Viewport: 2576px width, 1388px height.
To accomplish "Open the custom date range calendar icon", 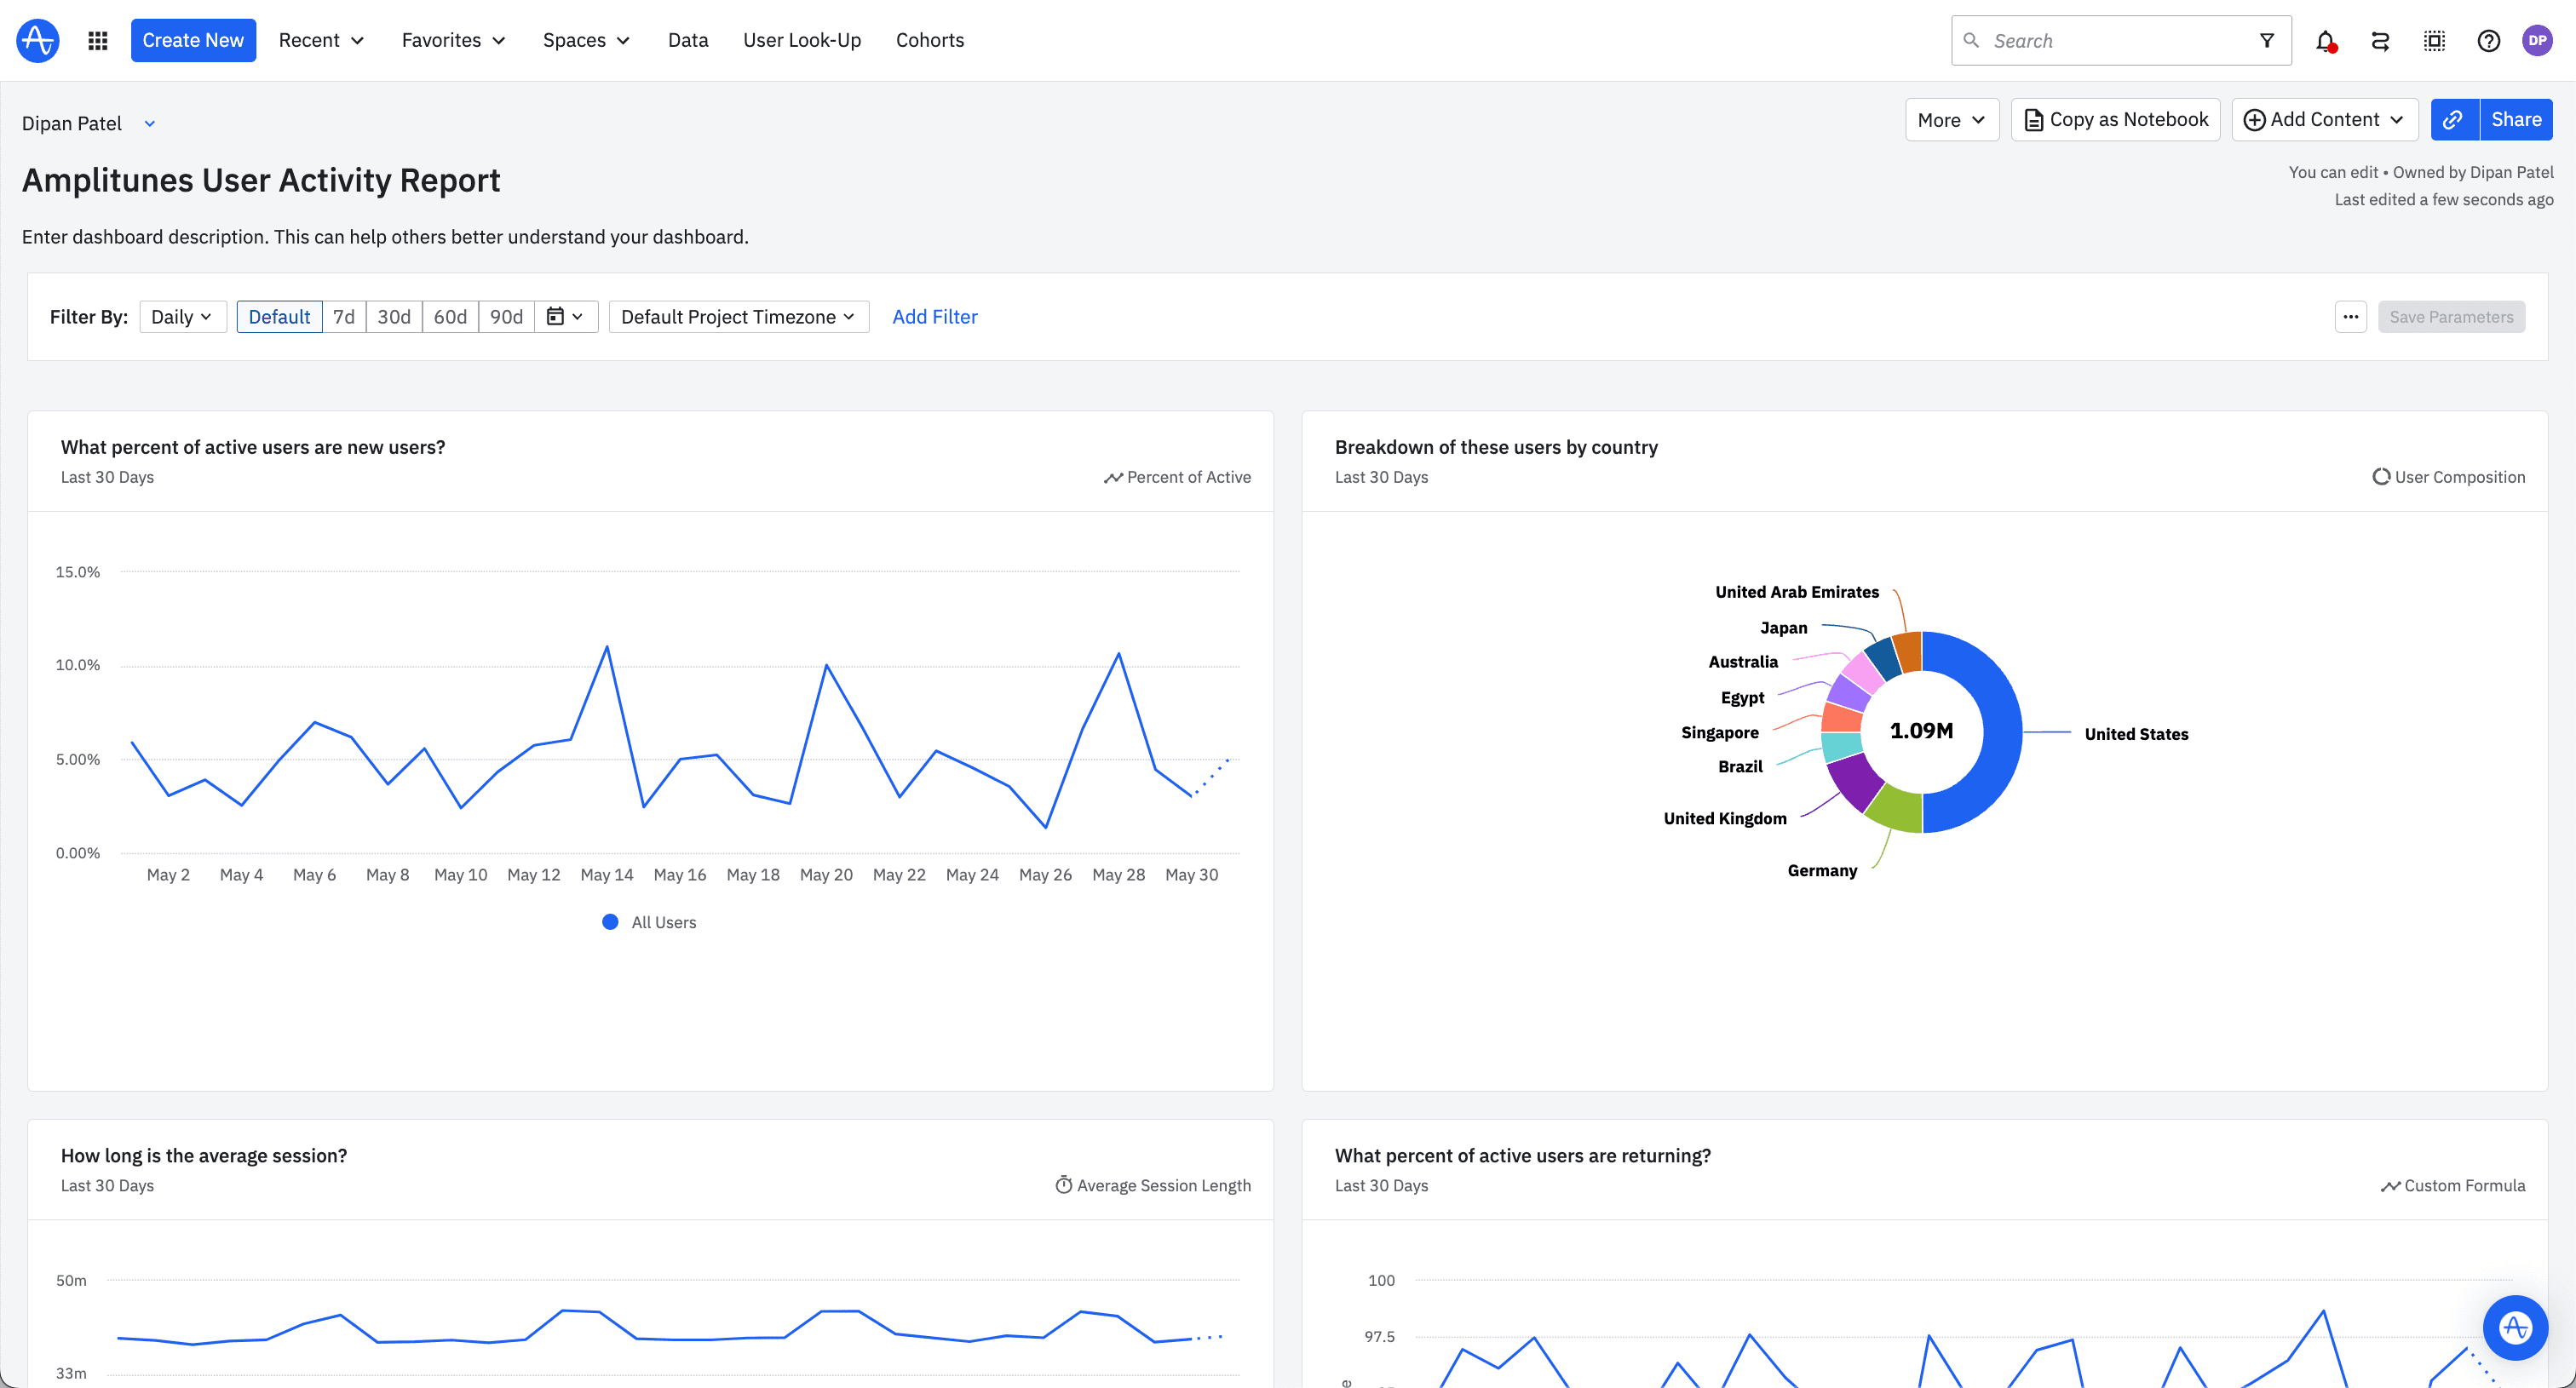I will 566,316.
